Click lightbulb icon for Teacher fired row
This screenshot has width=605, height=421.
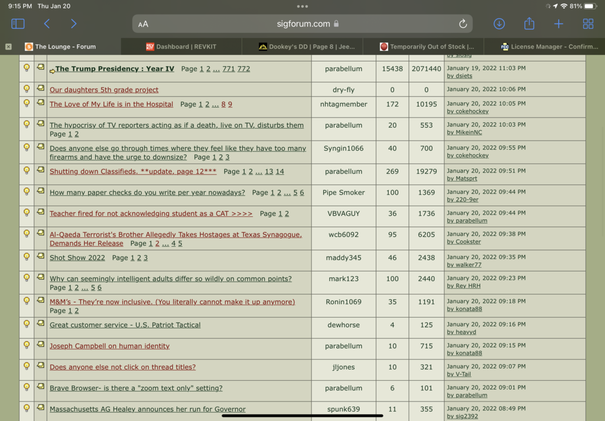point(27,213)
